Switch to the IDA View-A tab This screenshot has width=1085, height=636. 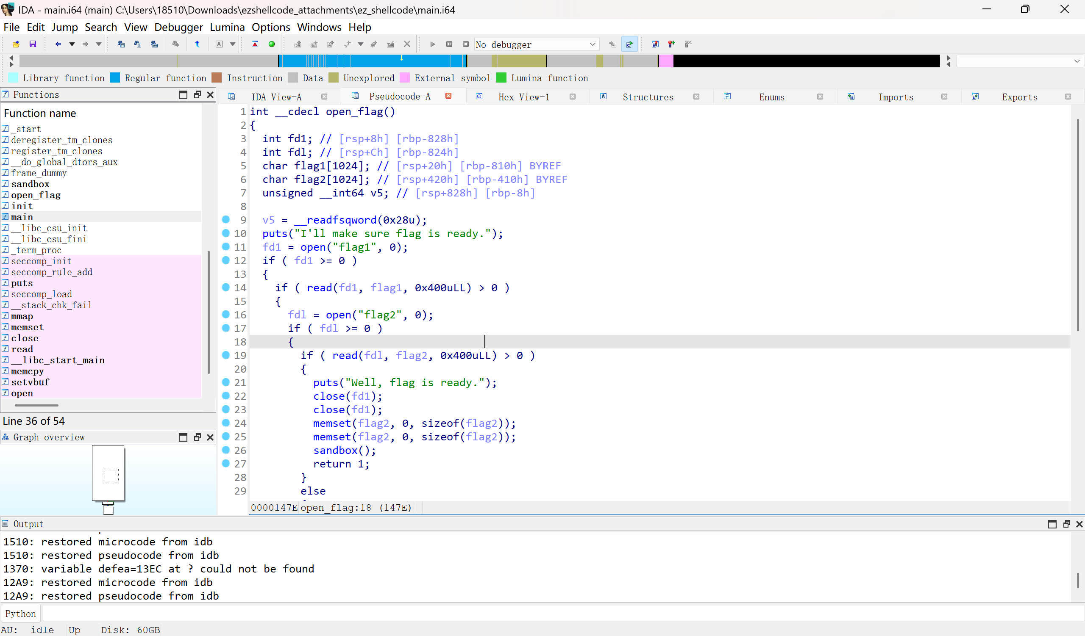coord(276,97)
